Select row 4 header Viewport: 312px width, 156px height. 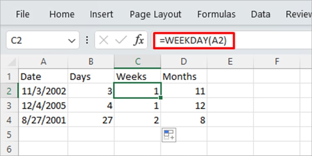(x=9, y=120)
